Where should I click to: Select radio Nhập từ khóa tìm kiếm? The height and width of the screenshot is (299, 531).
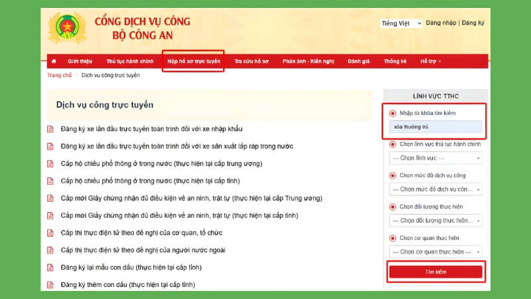pos(392,113)
